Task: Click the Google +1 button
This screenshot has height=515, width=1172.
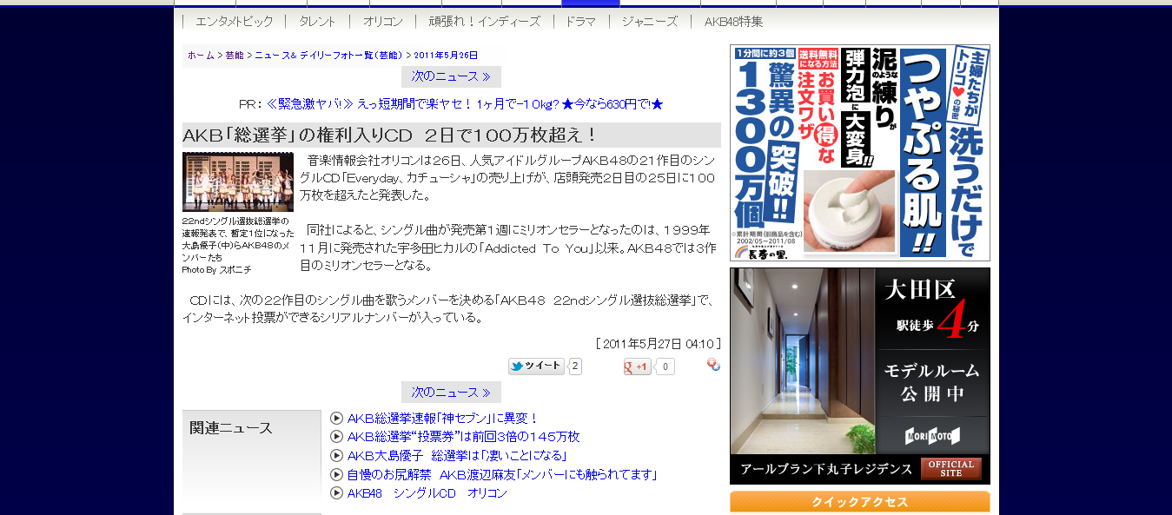Action: pos(638,366)
